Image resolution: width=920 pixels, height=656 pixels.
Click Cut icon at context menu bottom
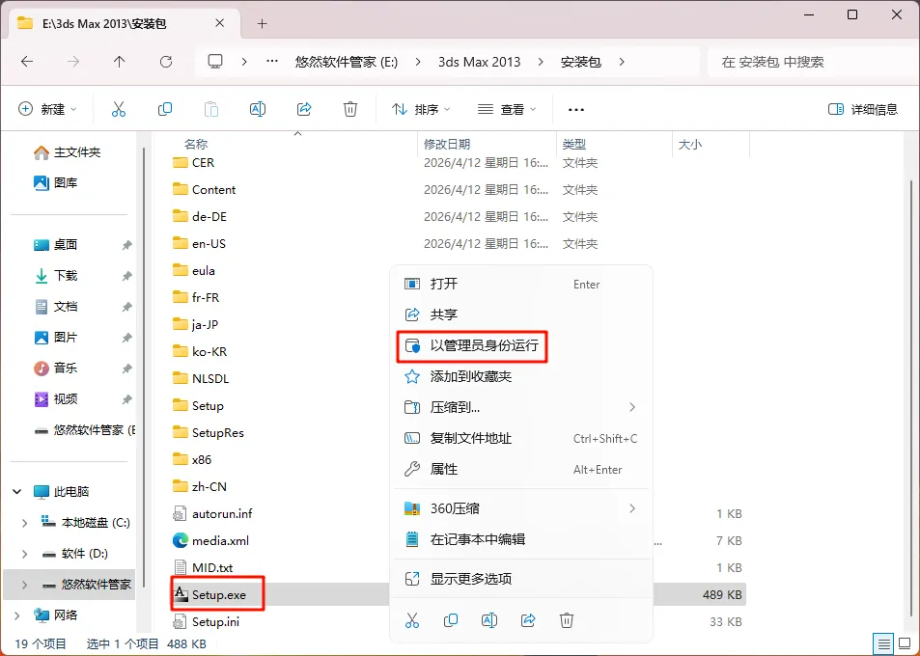point(412,620)
